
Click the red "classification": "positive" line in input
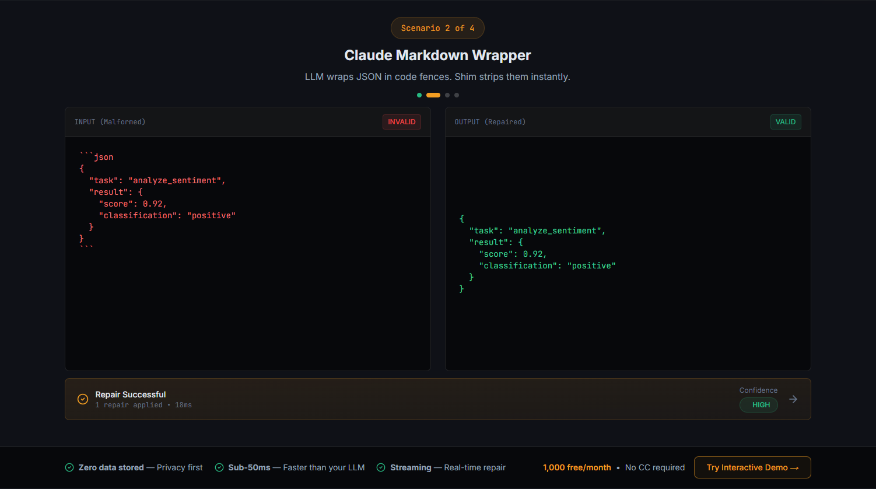tap(167, 215)
